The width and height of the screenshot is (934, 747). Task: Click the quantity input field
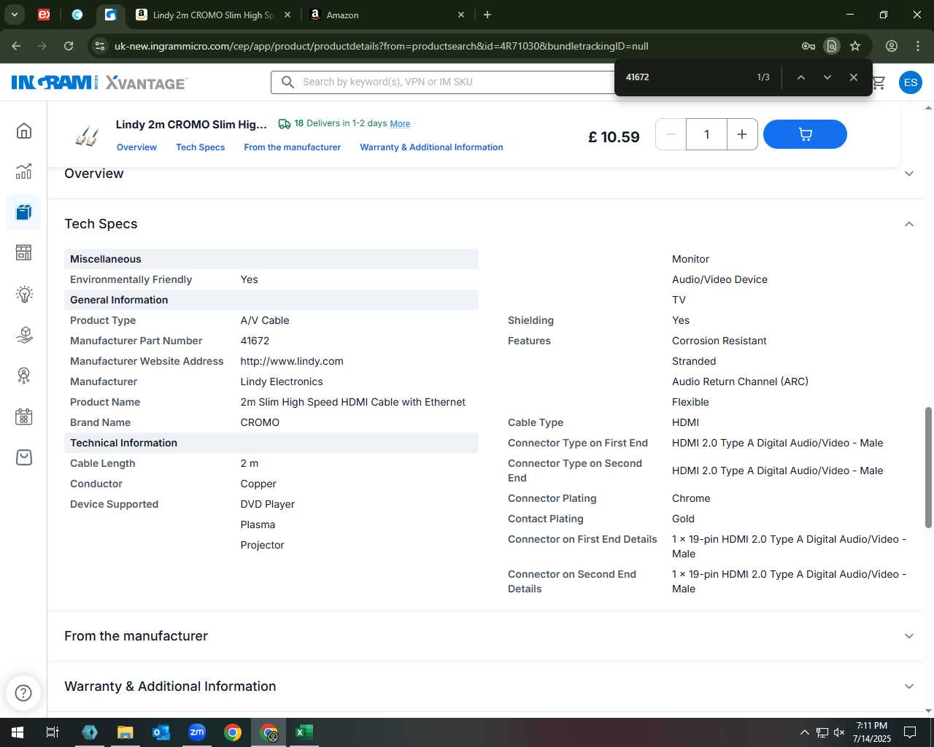tap(706, 134)
